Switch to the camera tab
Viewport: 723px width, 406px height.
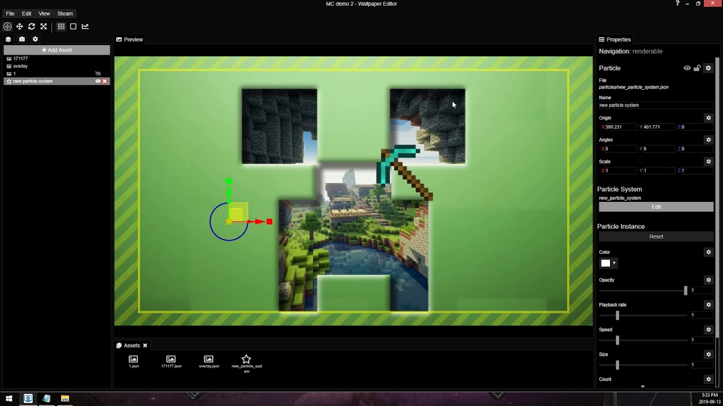(x=22, y=39)
